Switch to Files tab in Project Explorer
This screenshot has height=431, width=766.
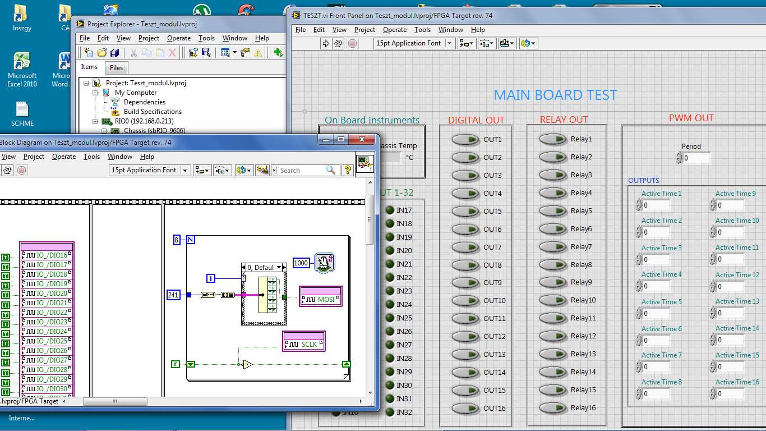coord(116,67)
